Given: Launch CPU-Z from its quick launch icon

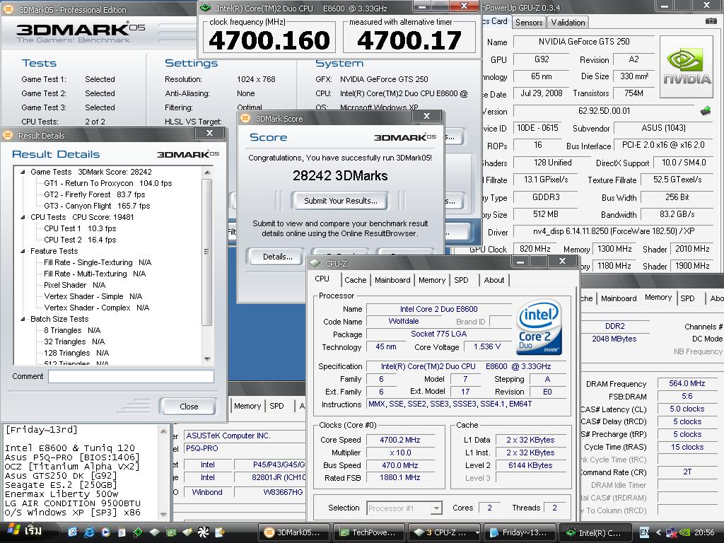Looking at the screenshot, I should (154, 532).
